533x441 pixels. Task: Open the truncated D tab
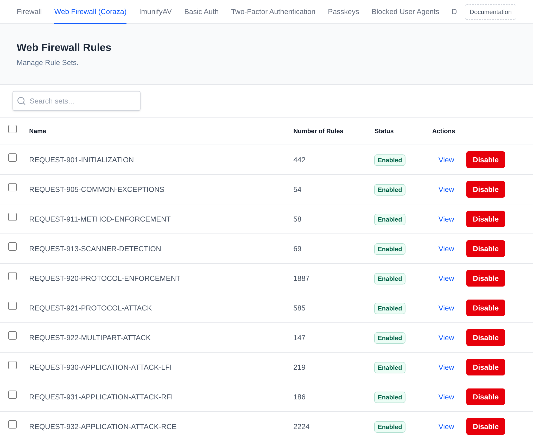coord(454,12)
